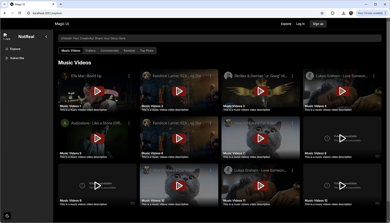Play the Music Videos 7 cat video
Viewport: 390px width, 223px height.
click(261, 138)
